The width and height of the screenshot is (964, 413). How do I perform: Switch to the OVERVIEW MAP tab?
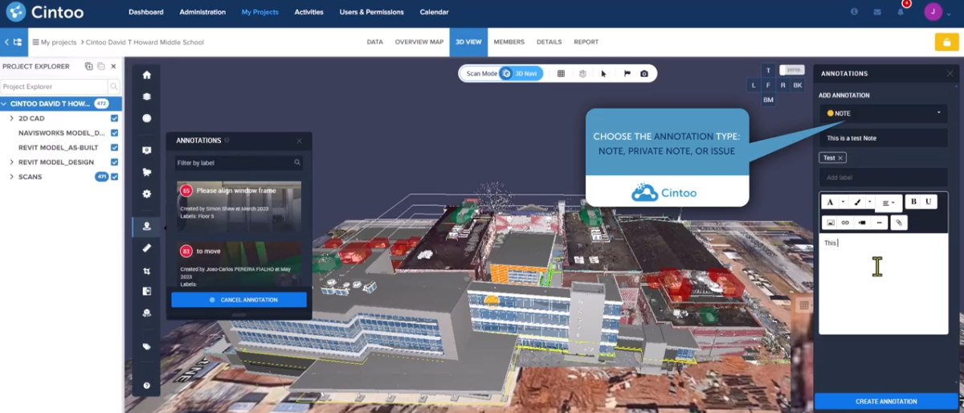(419, 42)
